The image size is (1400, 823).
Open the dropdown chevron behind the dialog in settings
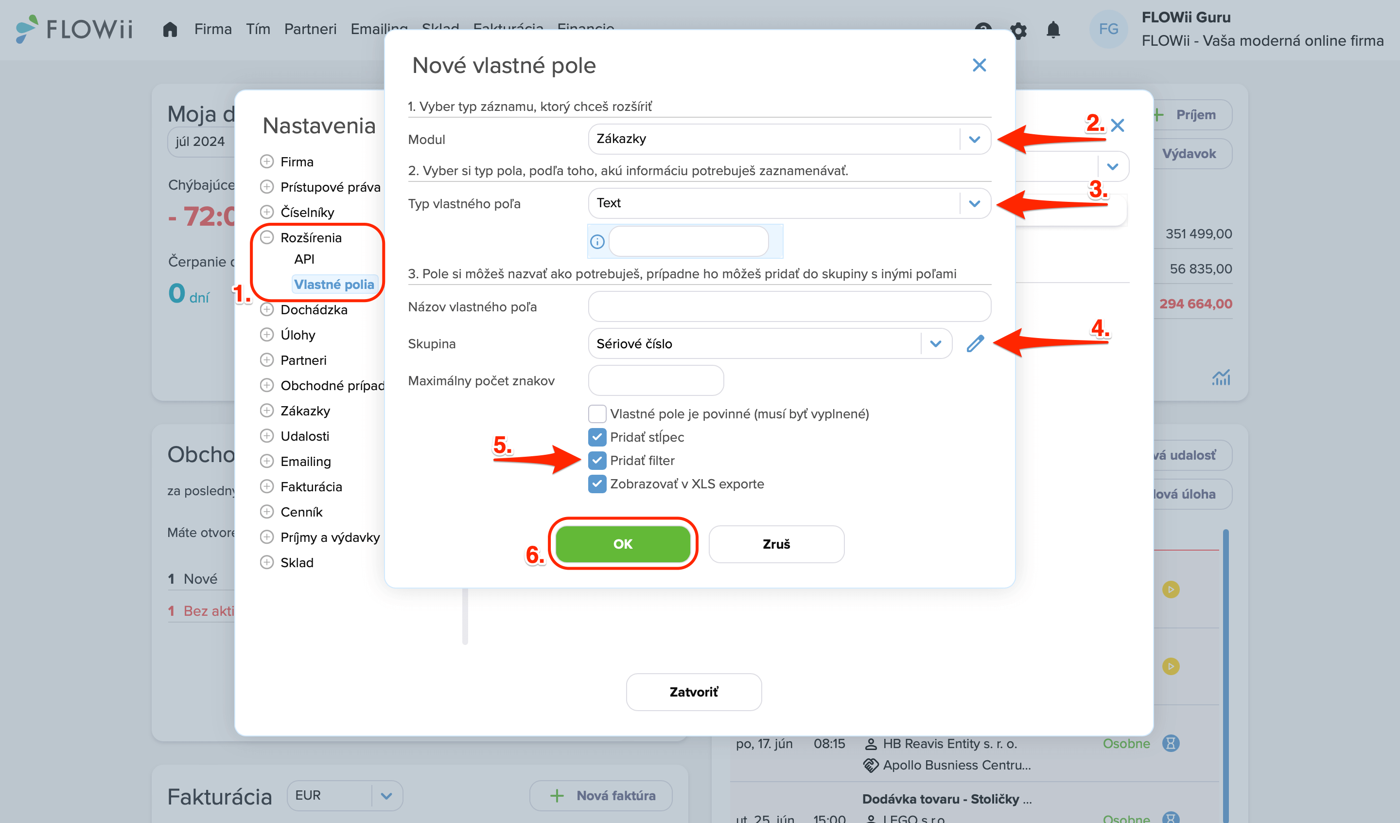point(1112,167)
